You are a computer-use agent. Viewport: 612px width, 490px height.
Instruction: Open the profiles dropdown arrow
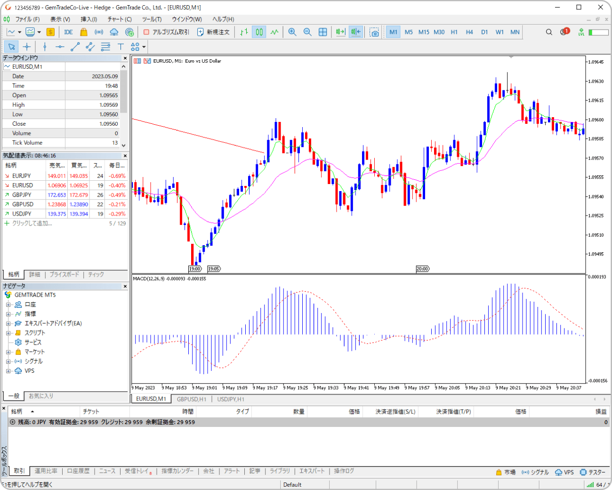coord(39,32)
